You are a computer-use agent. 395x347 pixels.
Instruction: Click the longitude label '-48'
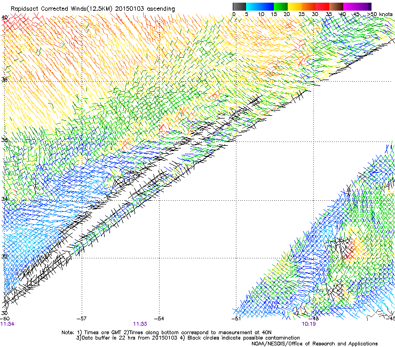pos(314,319)
